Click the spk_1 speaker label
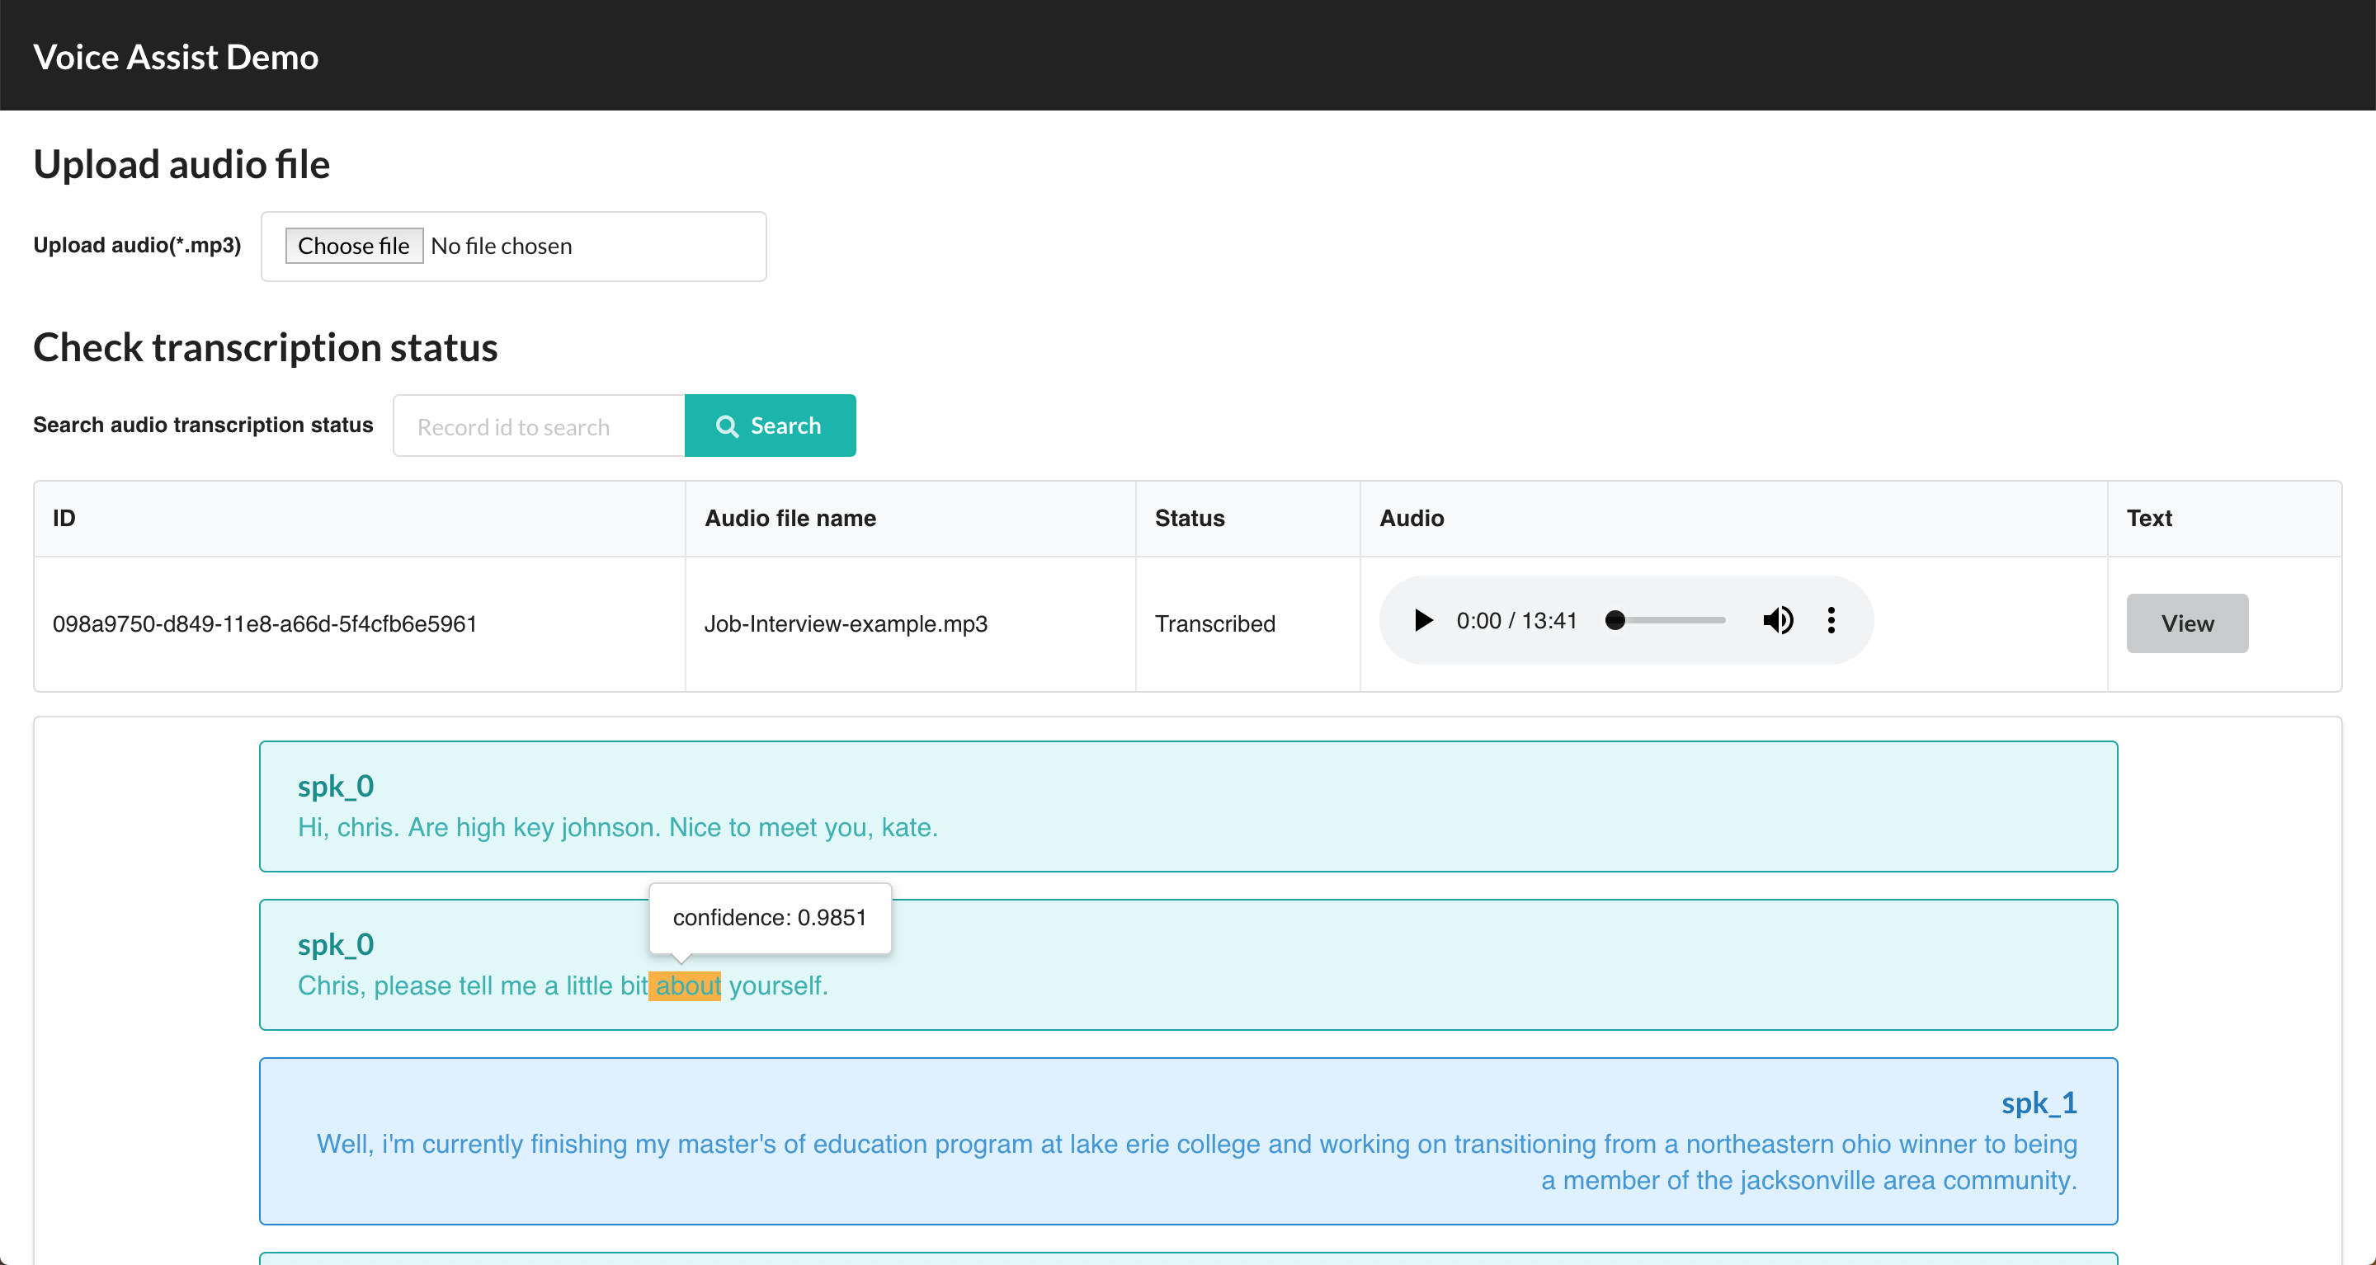The width and height of the screenshot is (2376, 1265). click(2038, 1103)
